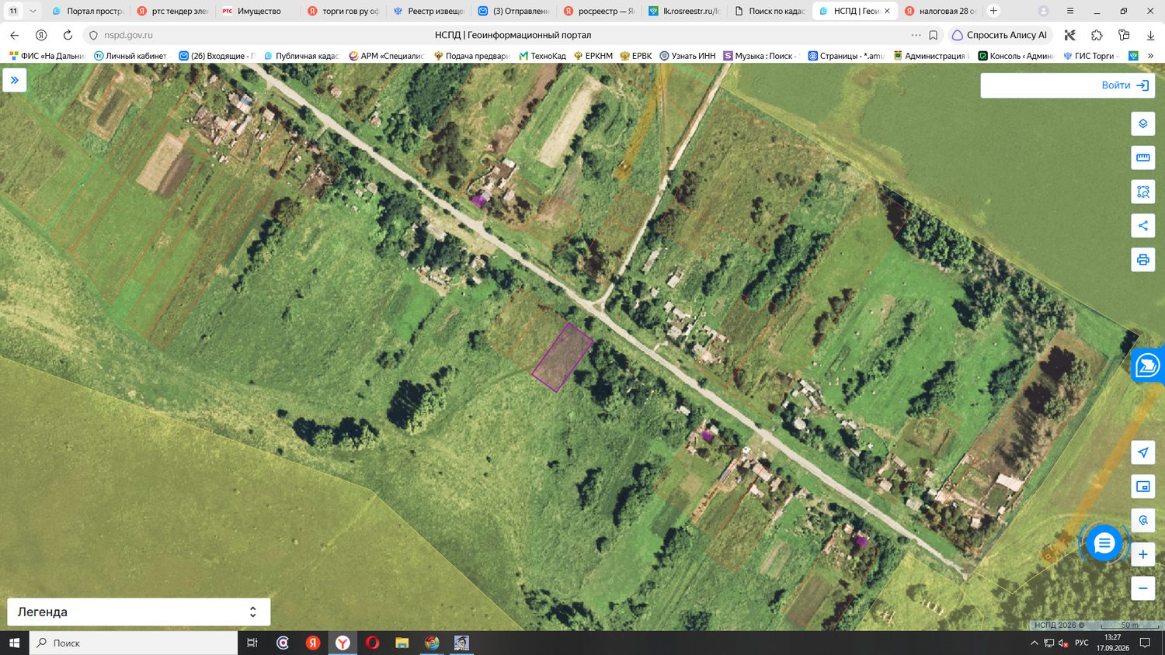The width and height of the screenshot is (1165, 655).
Task: Open browser extensions menu
Action: click(1097, 35)
